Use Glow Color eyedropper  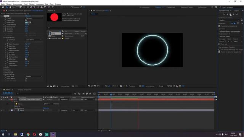30,22
